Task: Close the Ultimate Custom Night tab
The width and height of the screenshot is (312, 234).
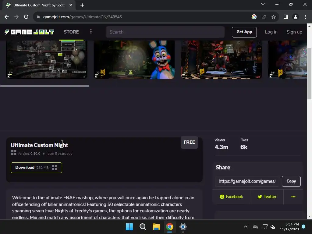Action: pos(71,5)
